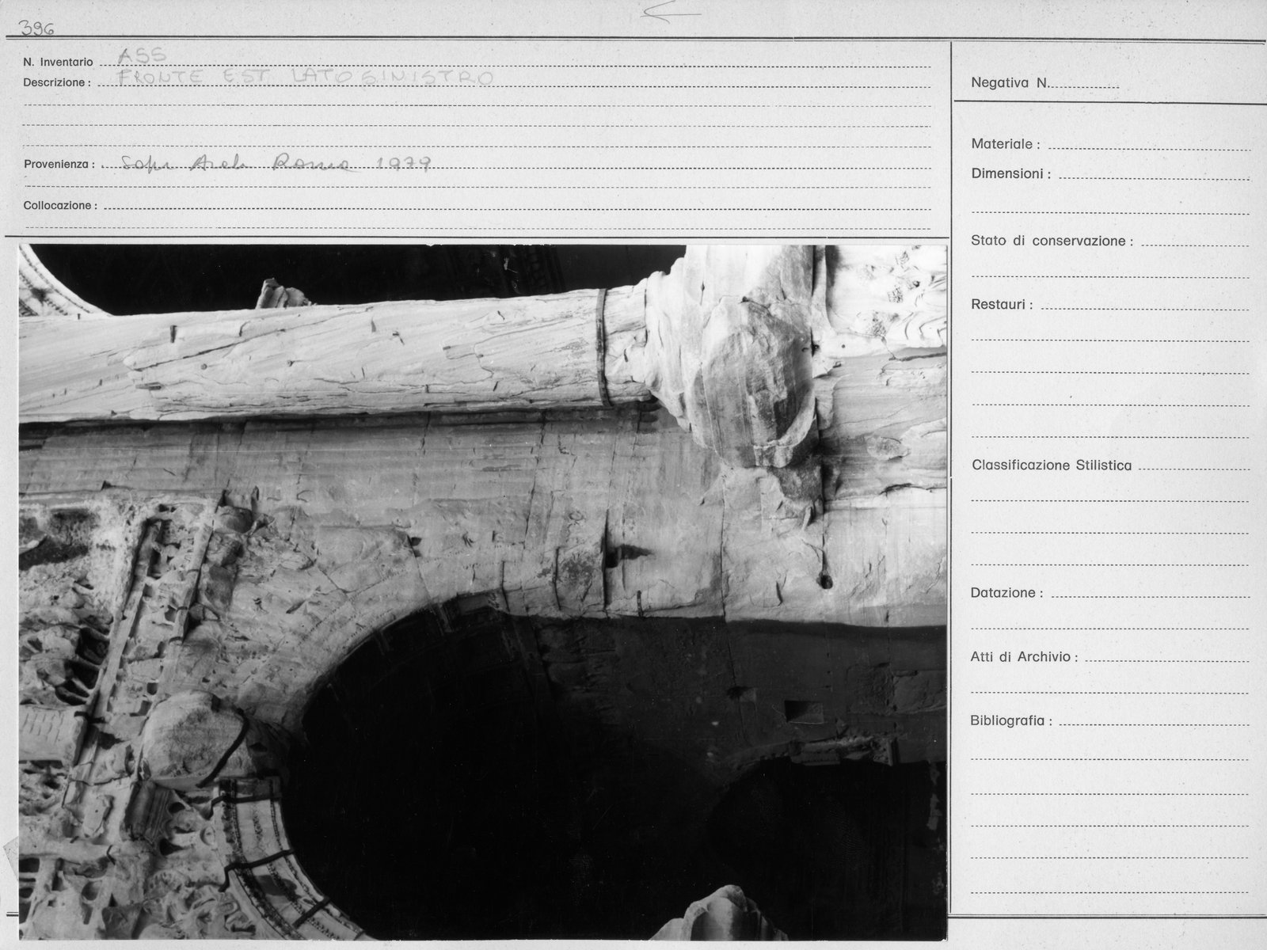Click the 'Bibliografia :' label
1267x950 pixels.
1011,721
